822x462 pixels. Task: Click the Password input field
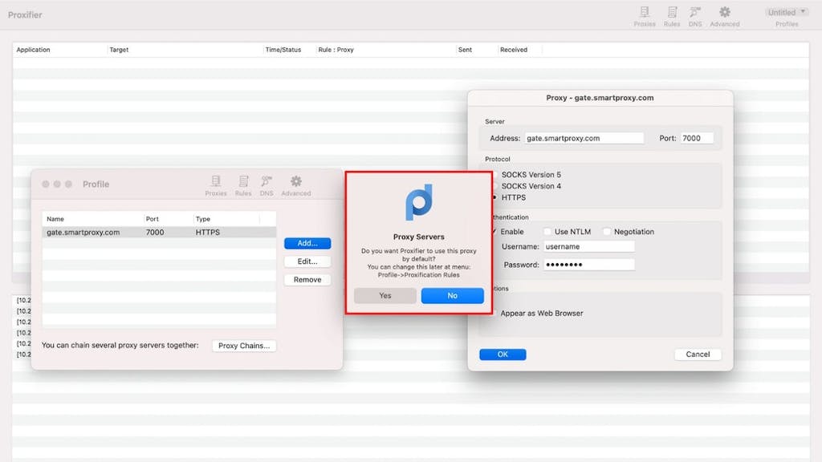(x=588, y=265)
